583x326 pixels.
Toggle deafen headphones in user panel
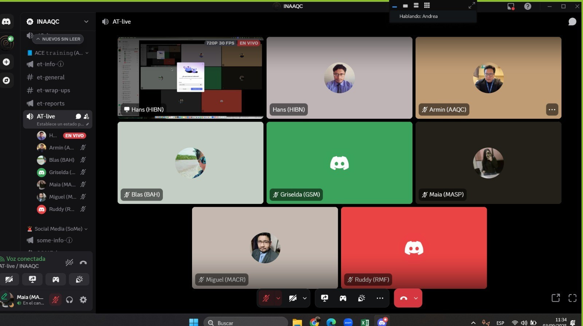pos(69,300)
